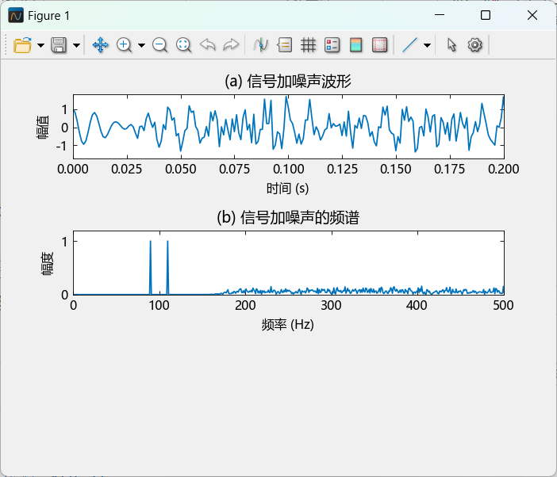Image resolution: width=557 pixels, height=477 pixels.
Task: Click the tick label 400 on frequency axis
Action: coord(417,305)
